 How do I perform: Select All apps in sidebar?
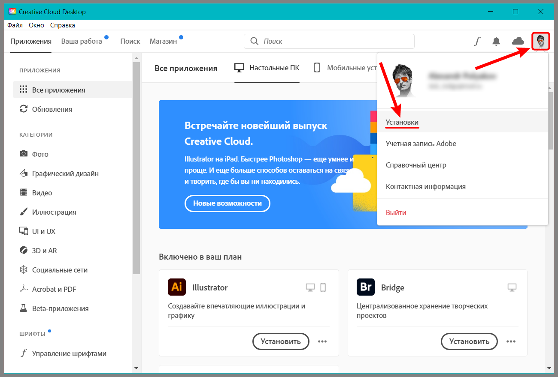tap(72, 90)
